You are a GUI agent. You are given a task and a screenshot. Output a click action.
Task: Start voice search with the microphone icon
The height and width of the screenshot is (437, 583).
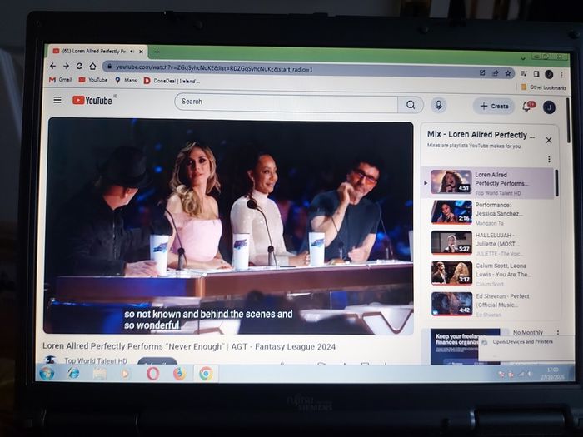coord(438,106)
